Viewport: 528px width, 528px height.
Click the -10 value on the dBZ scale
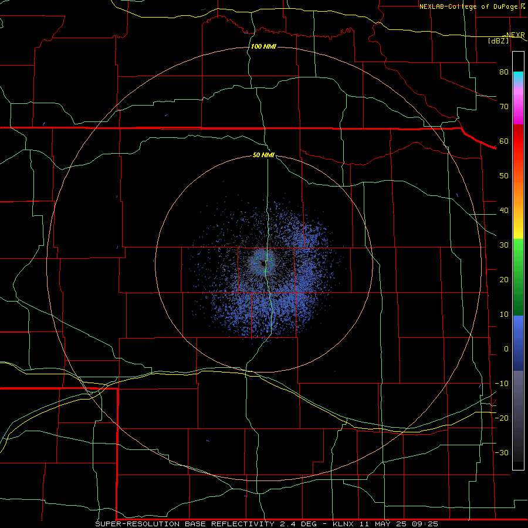pyautogui.click(x=502, y=384)
